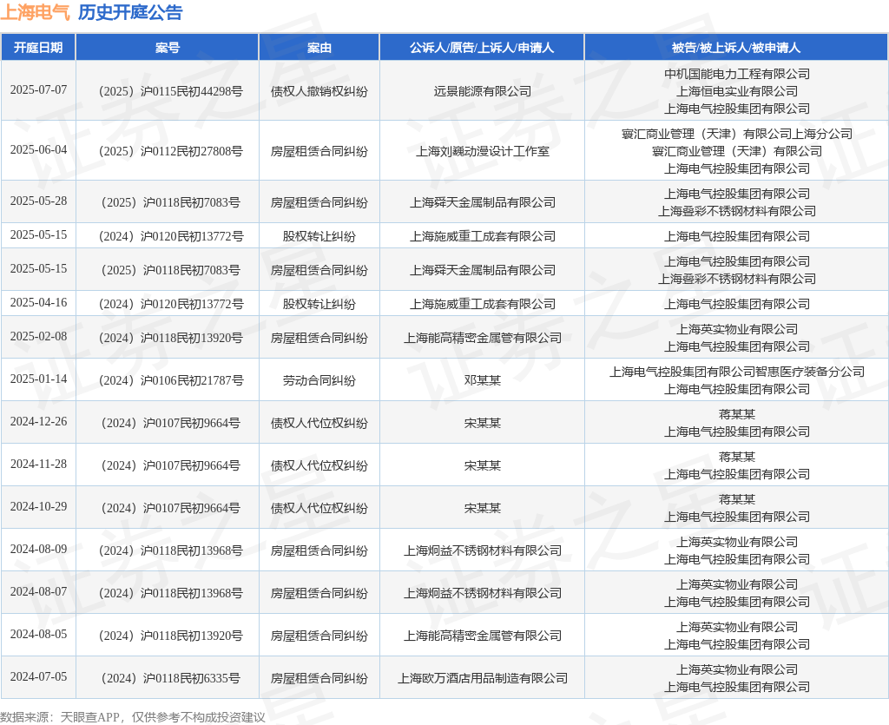Click defendant 上海恒电实业有限公司
Viewport: 889px width, 725px height.
pos(737,91)
